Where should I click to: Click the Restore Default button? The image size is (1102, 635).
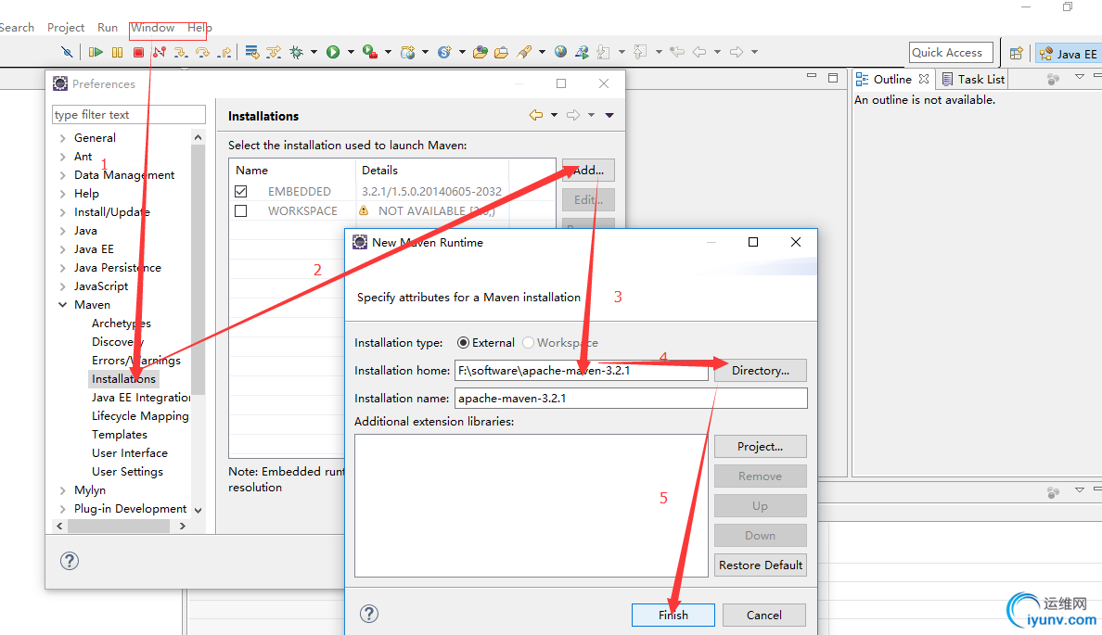[x=761, y=565]
